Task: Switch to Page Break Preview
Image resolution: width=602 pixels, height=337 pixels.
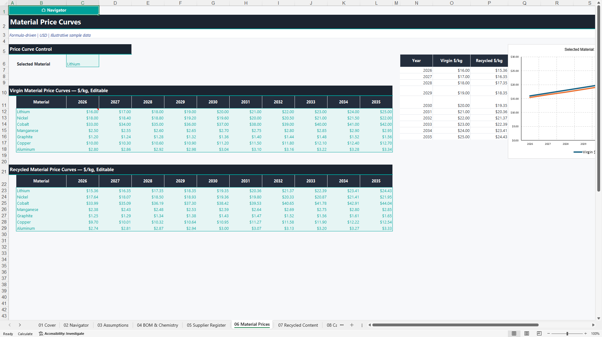Action: click(539, 334)
